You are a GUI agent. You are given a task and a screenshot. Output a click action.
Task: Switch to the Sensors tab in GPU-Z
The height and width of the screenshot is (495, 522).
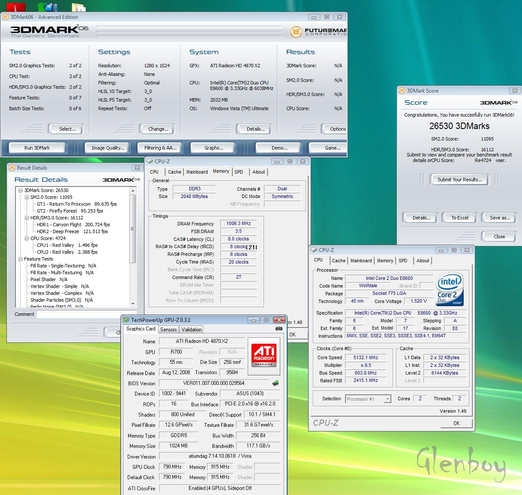168,330
